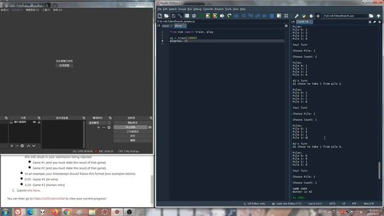Click the IPython console vertical scrollbar

[x=380, y=170]
